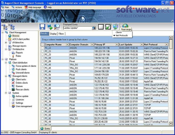The height and width of the screenshot is (135, 175).
Task: Click the Displayed Query text field
Action: (x=78, y=28)
